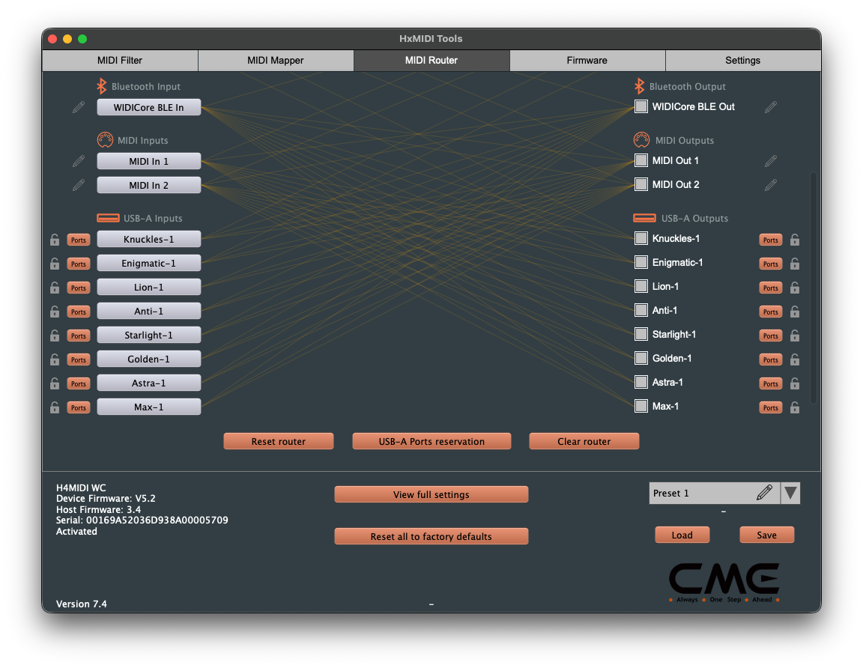The width and height of the screenshot is (863, 668).
Task: Open Ports for Starlight-1 output
Action: tap(770, 335)
